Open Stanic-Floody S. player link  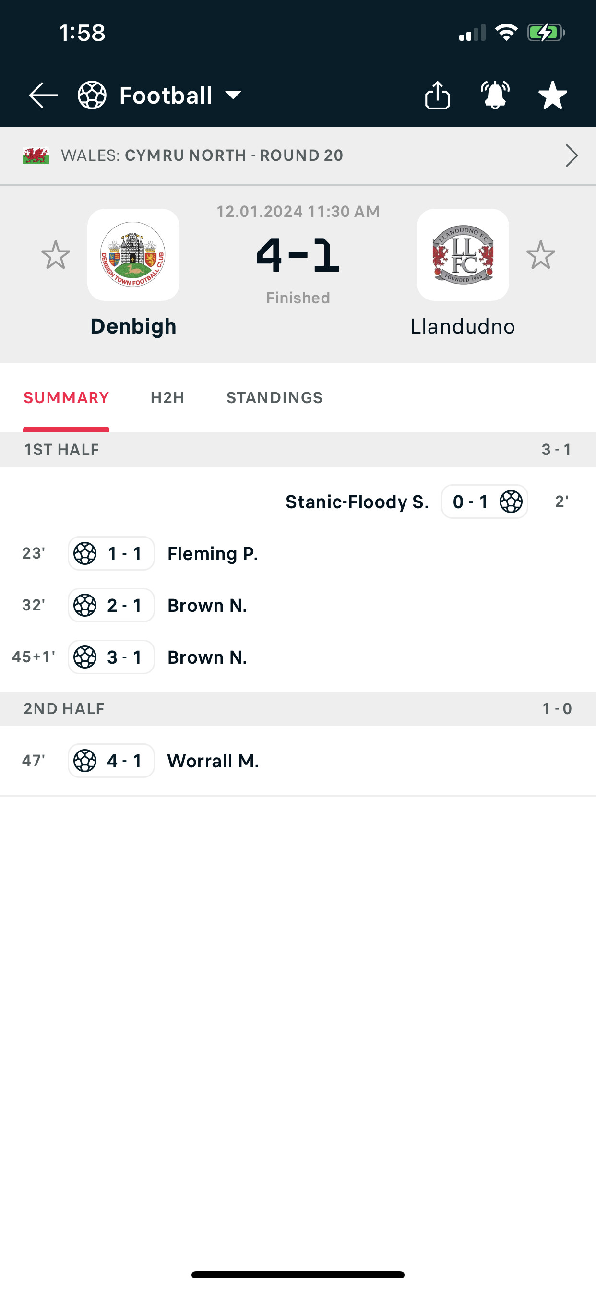coord(357,502)
